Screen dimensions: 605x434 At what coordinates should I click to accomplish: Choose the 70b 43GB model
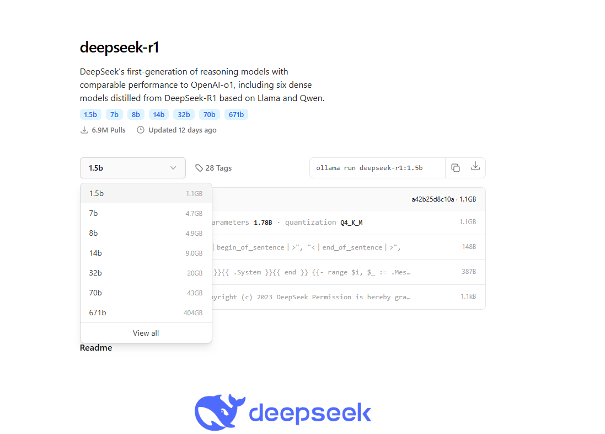click(146, 293)
